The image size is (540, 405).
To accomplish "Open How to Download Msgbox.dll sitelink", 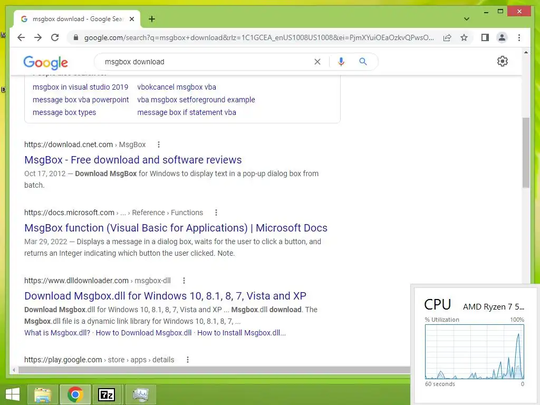I will coord(143,333).
